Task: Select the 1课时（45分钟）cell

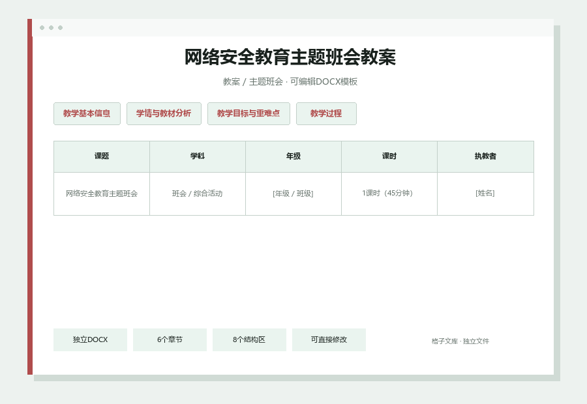Action: 389,194
